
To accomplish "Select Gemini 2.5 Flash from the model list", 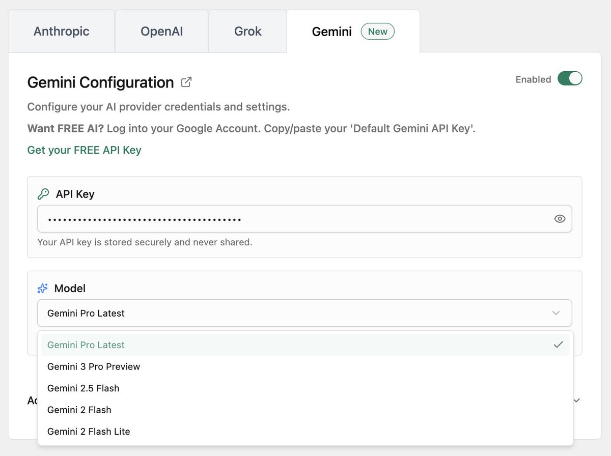I will 83,388.
